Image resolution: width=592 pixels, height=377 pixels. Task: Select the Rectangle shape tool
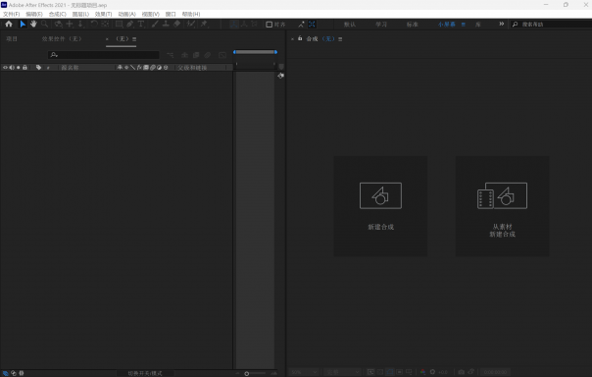pos(119,24)
